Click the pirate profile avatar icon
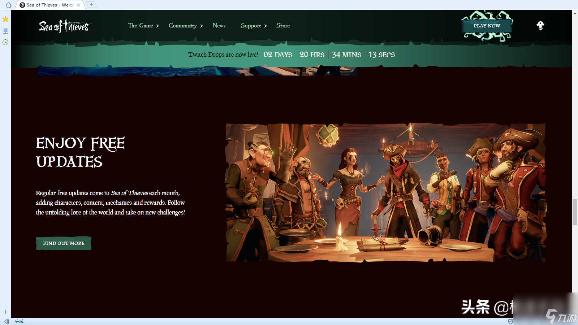The image size is (578, 325). point(540,26)
